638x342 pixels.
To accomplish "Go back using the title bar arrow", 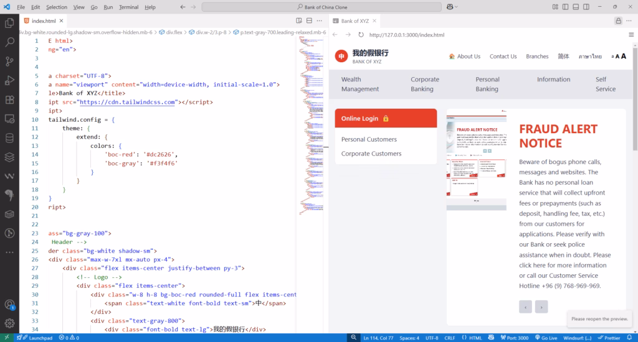I will (183, 7).
